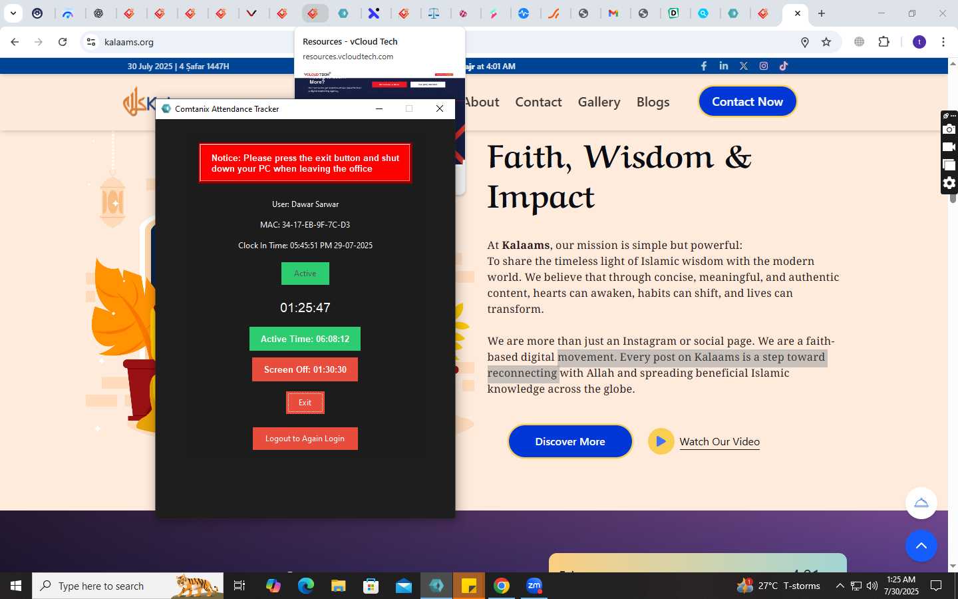Viewport: 958px width, 599px height.
Task: Go back with Chrome's back arrow
Action: (x=15, y=42)
